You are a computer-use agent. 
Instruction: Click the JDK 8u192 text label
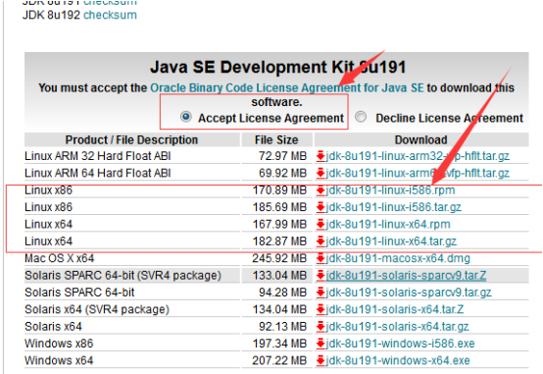pyautogui.click(x=51, y=15)
